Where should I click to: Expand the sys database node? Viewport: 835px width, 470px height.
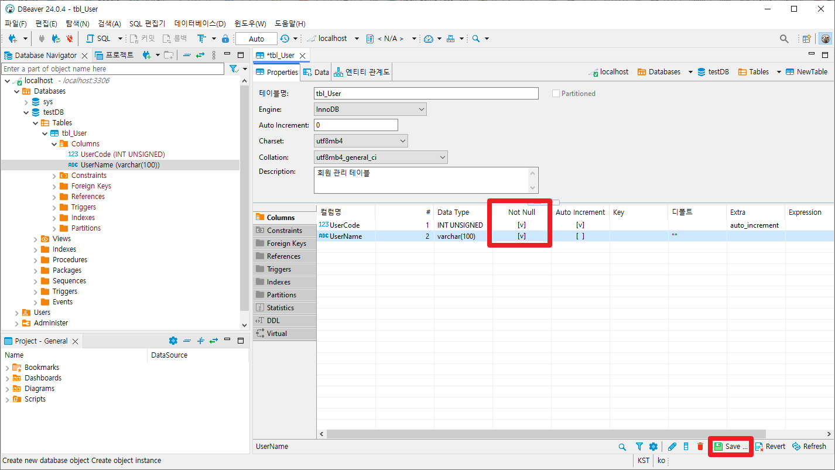(x=26, y=102)
